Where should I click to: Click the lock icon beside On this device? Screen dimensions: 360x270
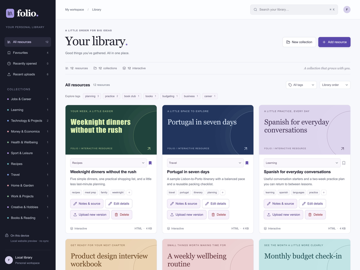[x=7, y=235]
